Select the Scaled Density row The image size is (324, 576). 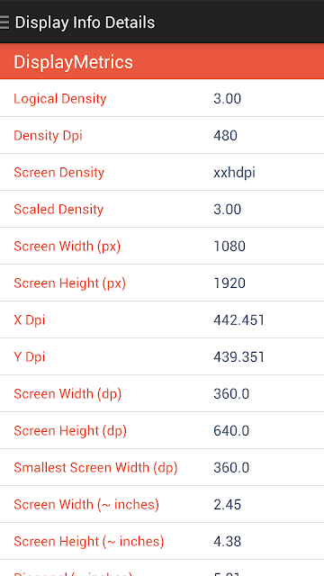pyautogui.click(x=162, y=209)
